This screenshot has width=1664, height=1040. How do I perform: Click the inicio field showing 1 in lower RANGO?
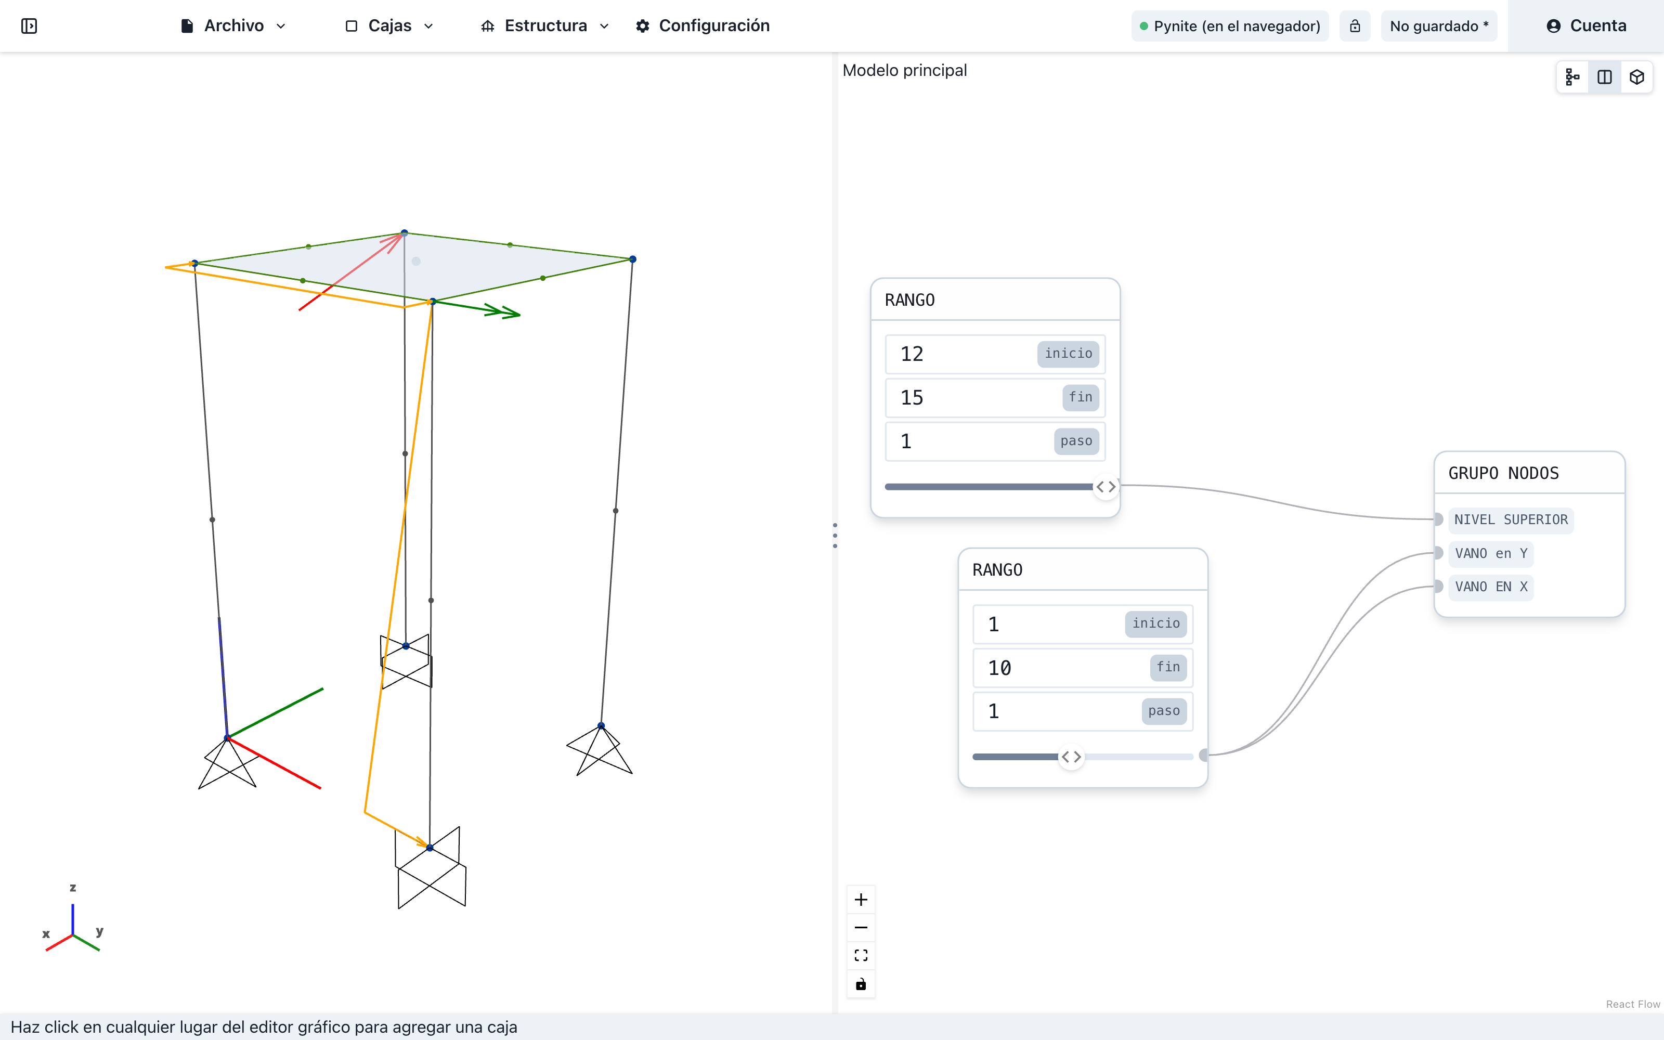(x=1083, y=624)
